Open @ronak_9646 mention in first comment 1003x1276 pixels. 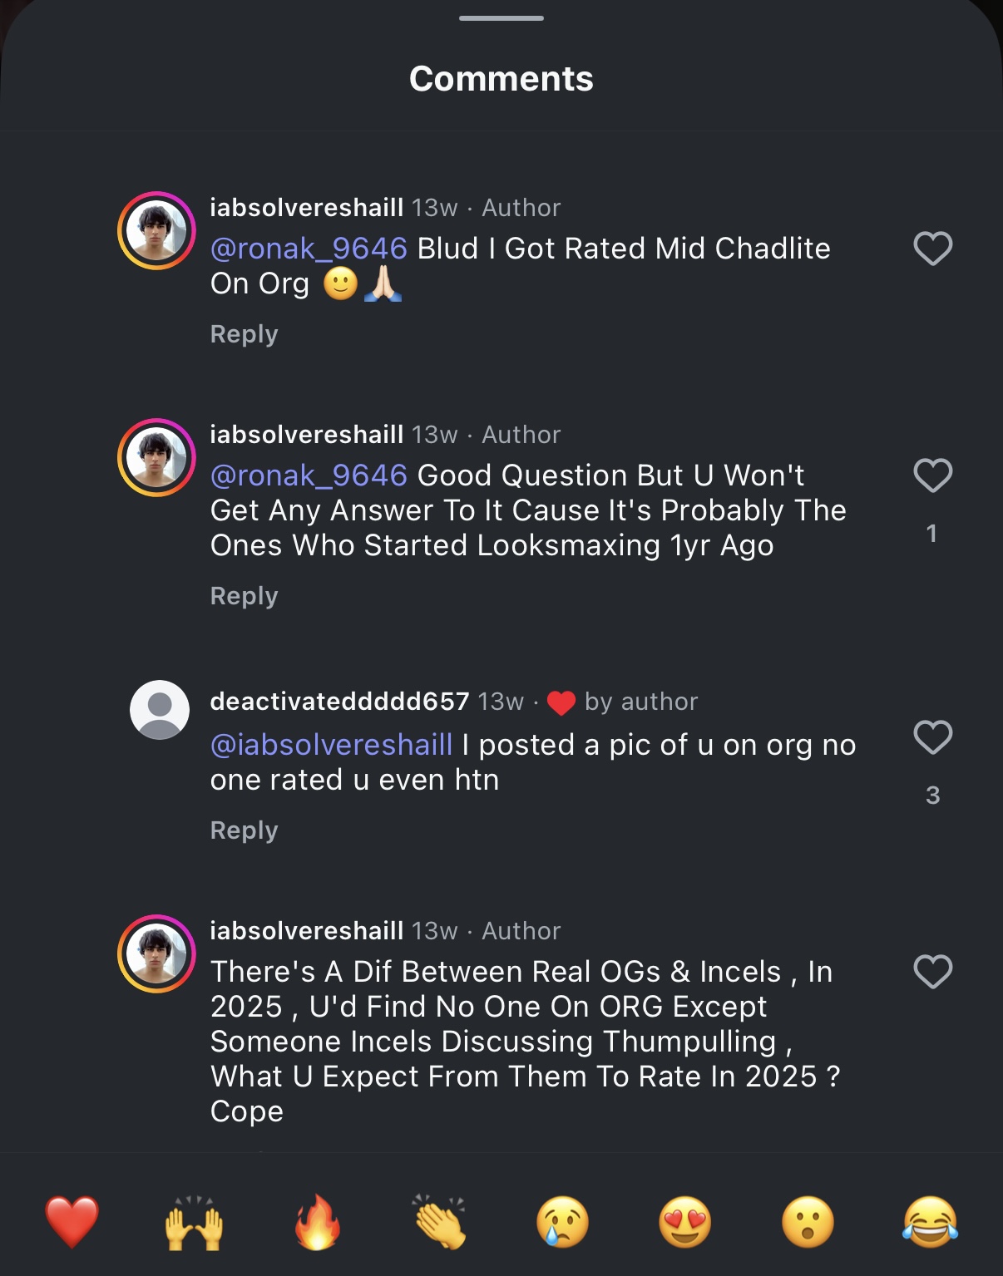point(309,249)
